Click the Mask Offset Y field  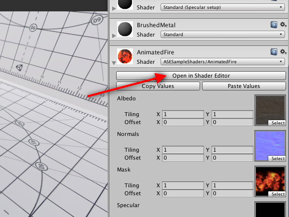click(x=232, y=193)
